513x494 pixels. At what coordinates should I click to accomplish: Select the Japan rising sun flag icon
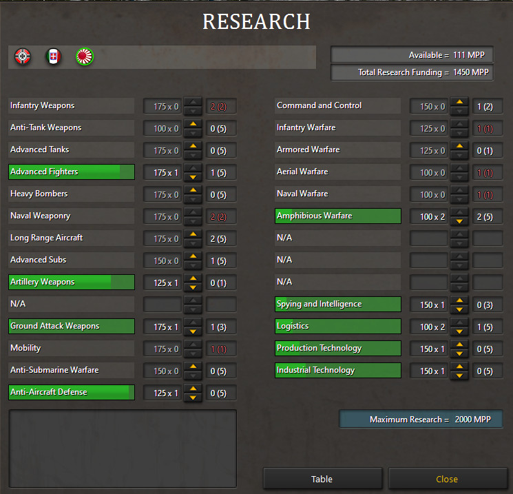(85, 56)
